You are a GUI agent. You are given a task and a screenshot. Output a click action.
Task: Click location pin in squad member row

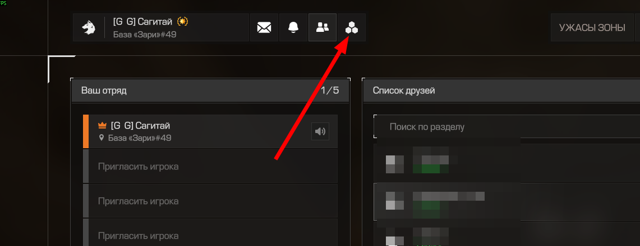102,138
